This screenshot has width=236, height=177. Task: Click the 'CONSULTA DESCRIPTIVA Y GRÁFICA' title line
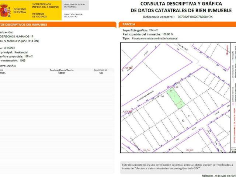[x=181, y=4]
